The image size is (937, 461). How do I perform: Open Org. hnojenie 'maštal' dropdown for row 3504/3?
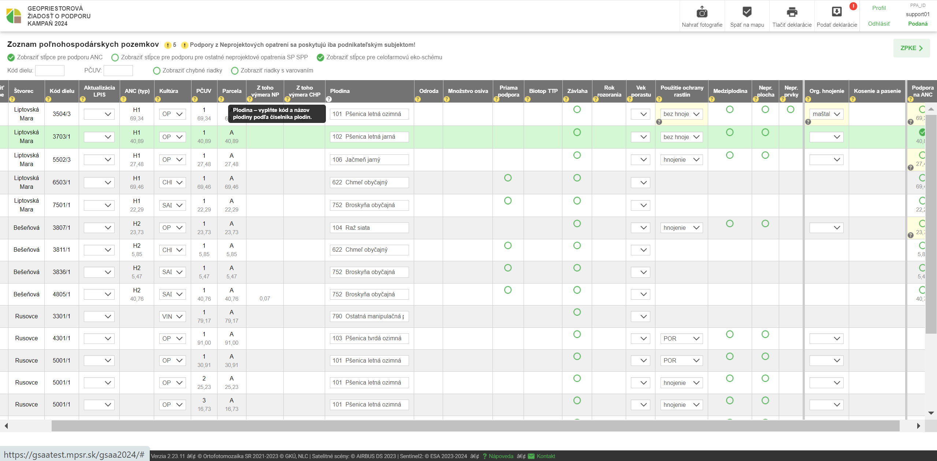(x=826, y=114)
